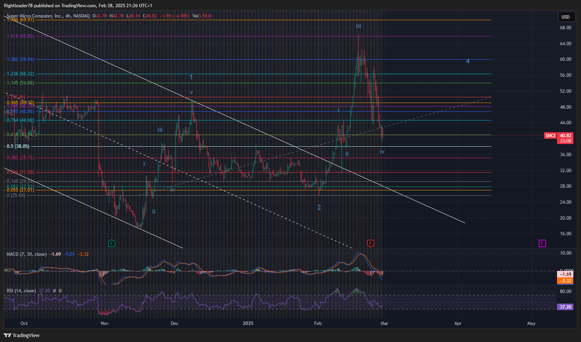
Task: Click Oct on the time axis
Action: 24,323
